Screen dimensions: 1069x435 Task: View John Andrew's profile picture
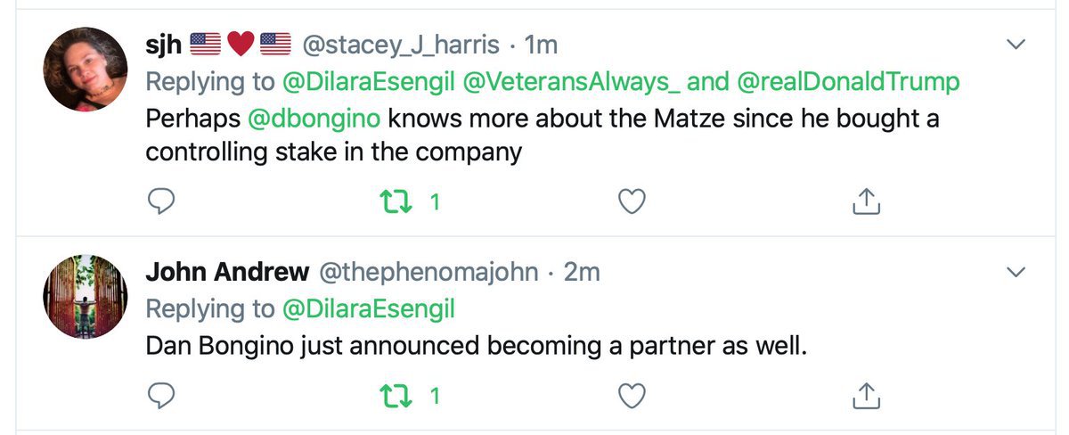[86, 296]
